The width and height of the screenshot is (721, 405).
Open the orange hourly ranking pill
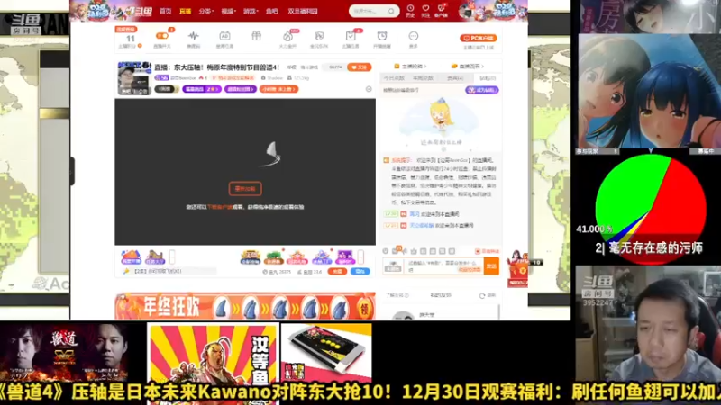(278, 89)
